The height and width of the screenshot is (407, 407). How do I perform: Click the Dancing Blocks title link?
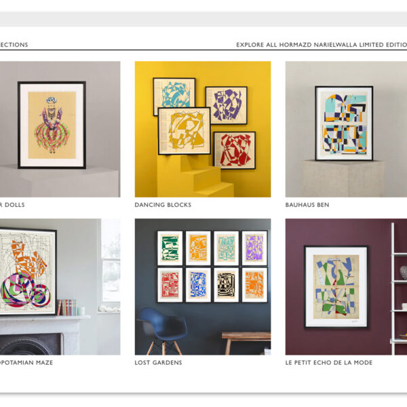coord(163,205)
